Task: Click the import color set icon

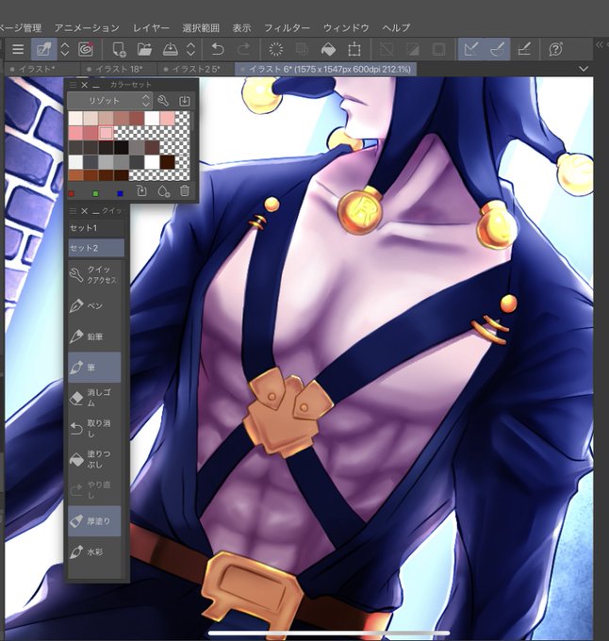Action: 185,101
